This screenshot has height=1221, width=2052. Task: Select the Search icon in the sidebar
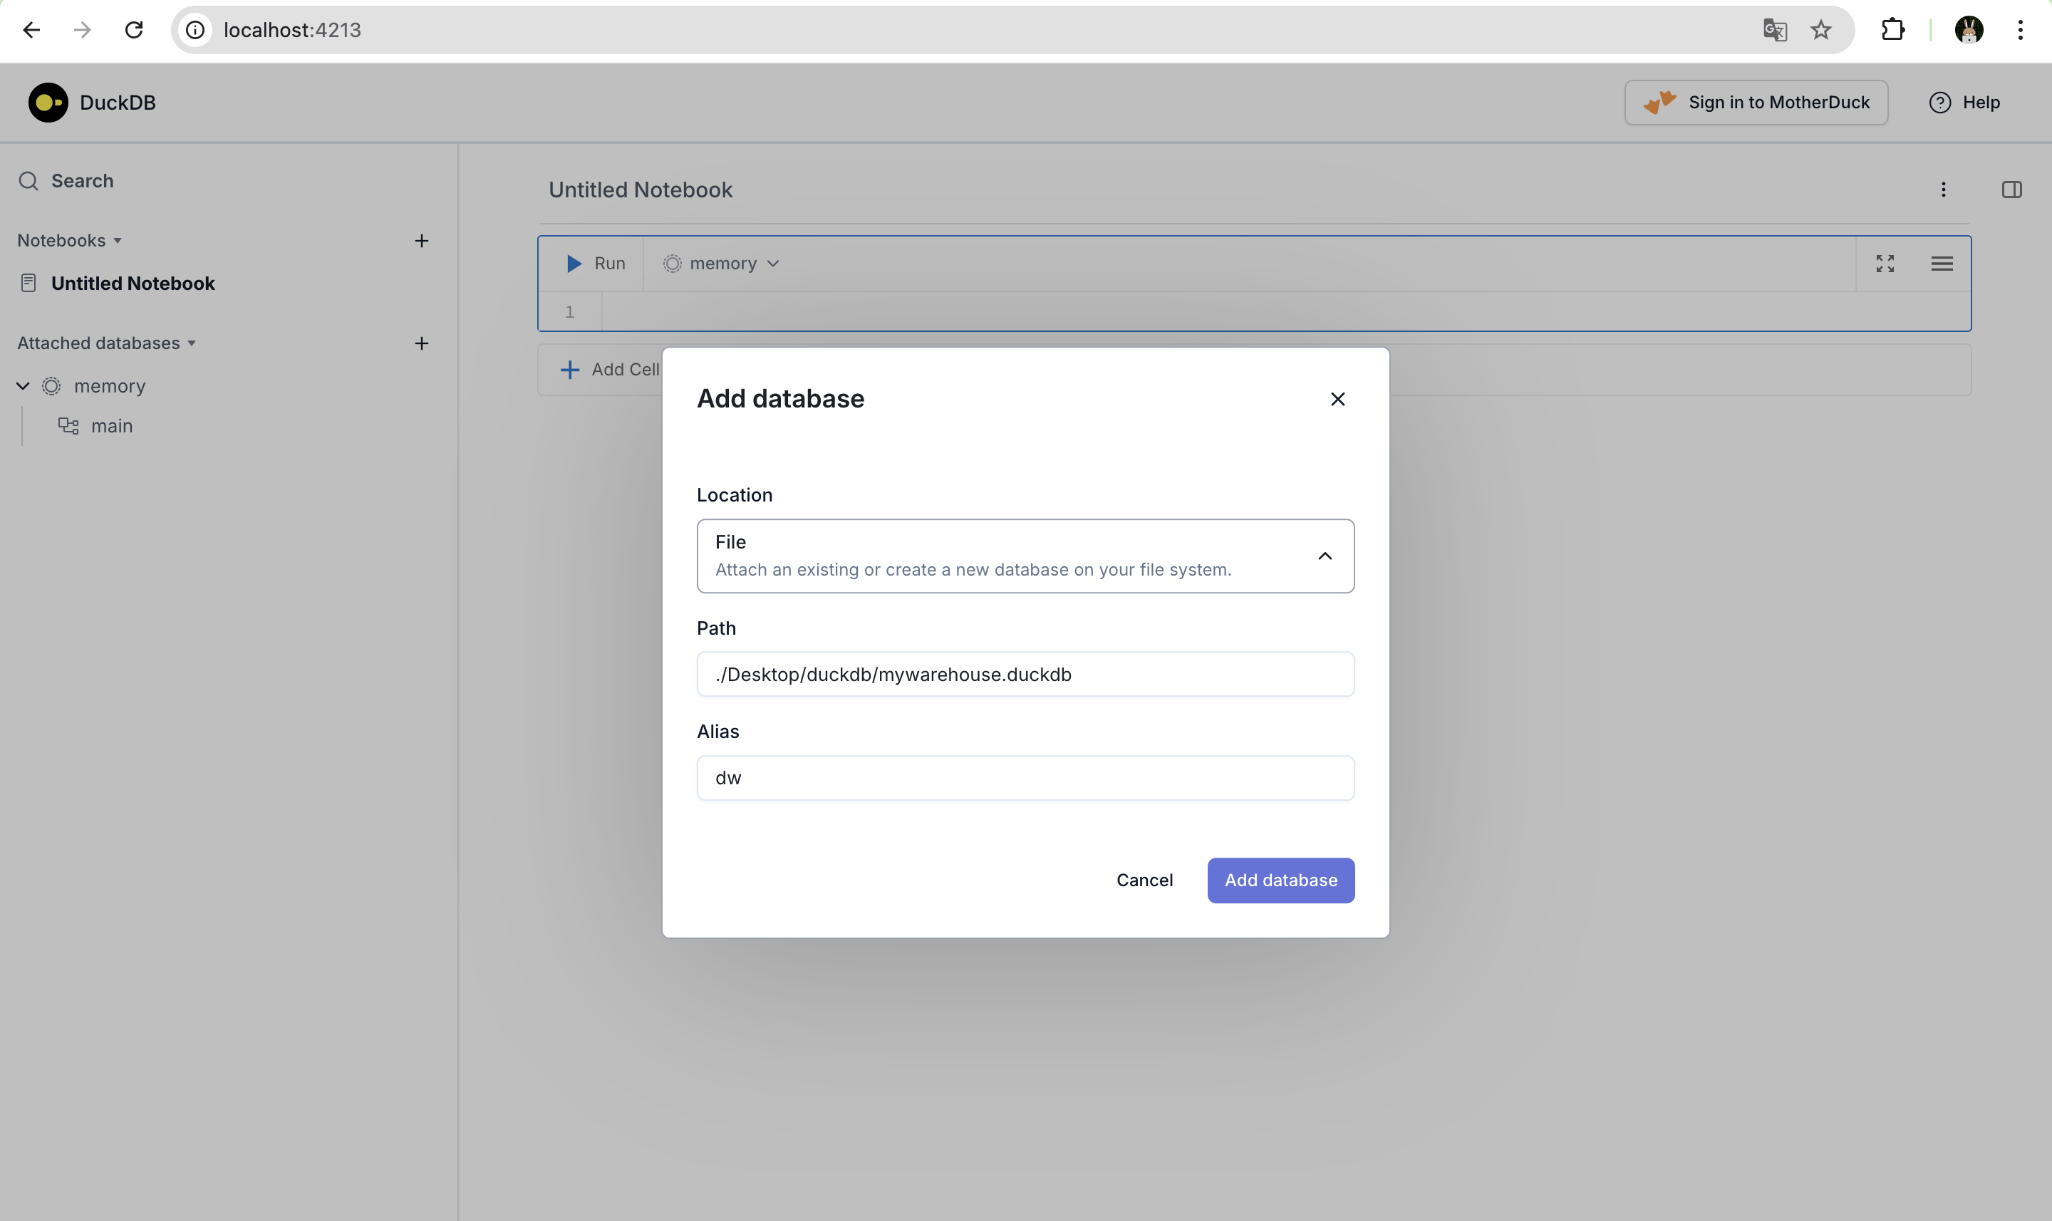coord(27,180)
